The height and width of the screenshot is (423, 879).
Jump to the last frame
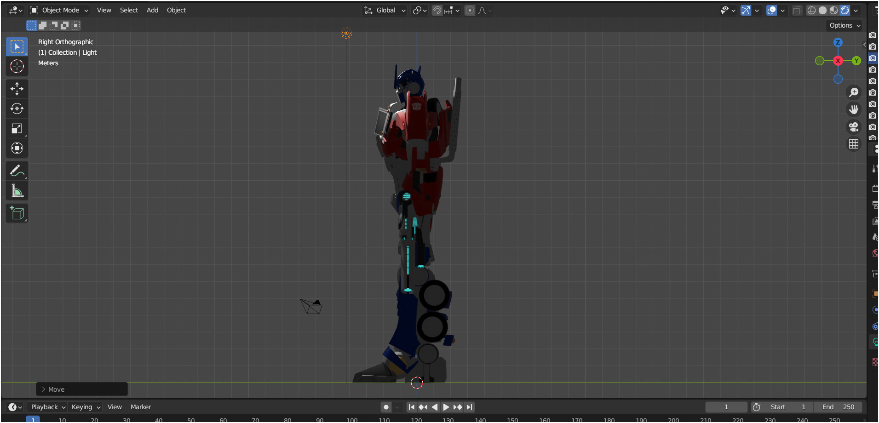(x=469, y=407)
